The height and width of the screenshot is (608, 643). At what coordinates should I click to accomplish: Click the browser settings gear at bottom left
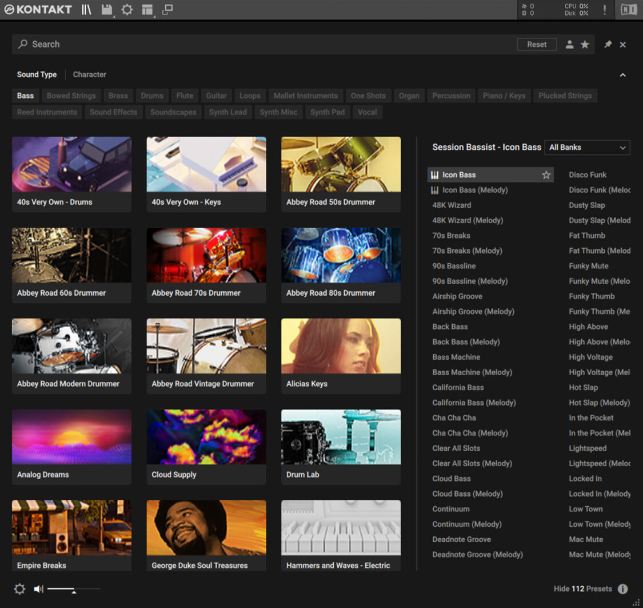19,589
